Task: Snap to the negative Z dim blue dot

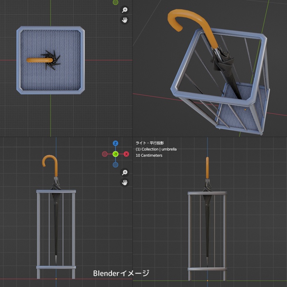Action: (115, 165)
